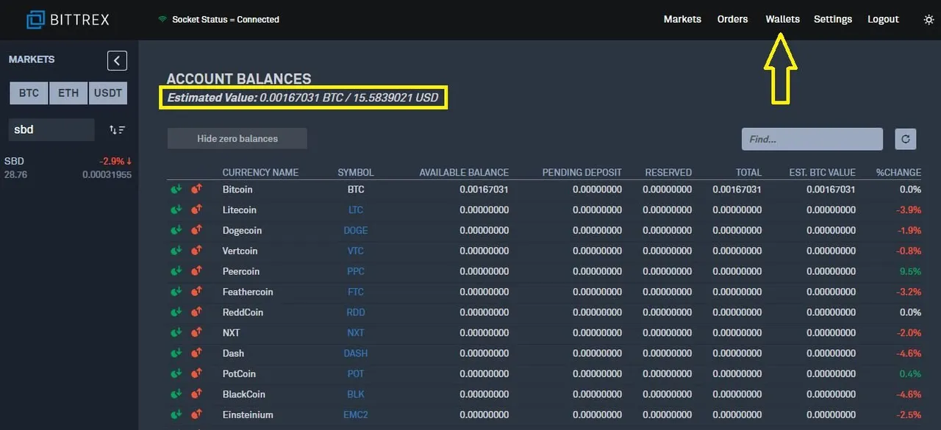Open the NXT symbol link
Viewport: 941px width, 430px height.
(356, 333)
